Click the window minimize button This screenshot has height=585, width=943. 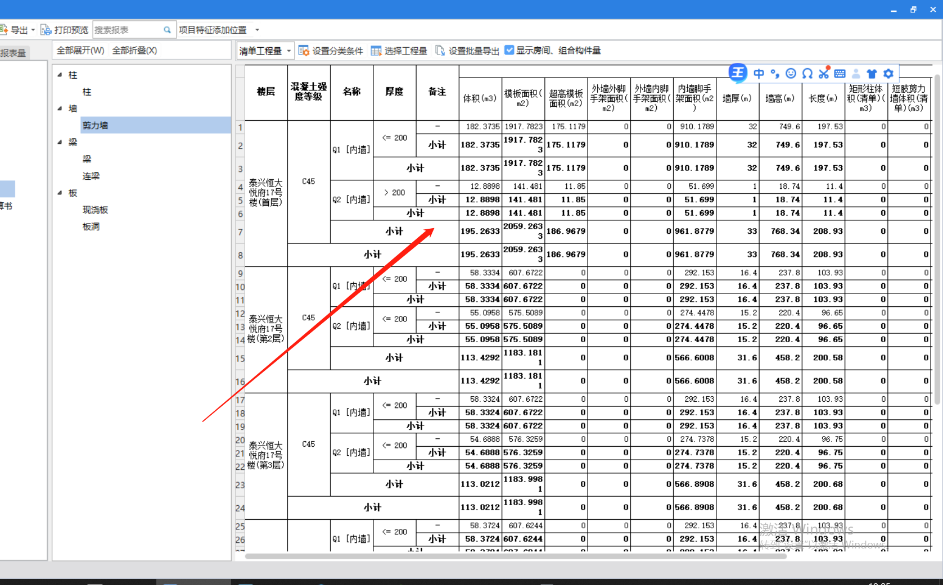coord(894,10)
